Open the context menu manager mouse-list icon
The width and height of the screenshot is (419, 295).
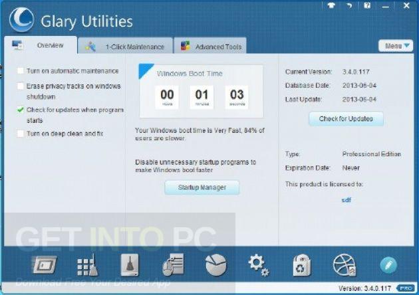tap(173, 264)
